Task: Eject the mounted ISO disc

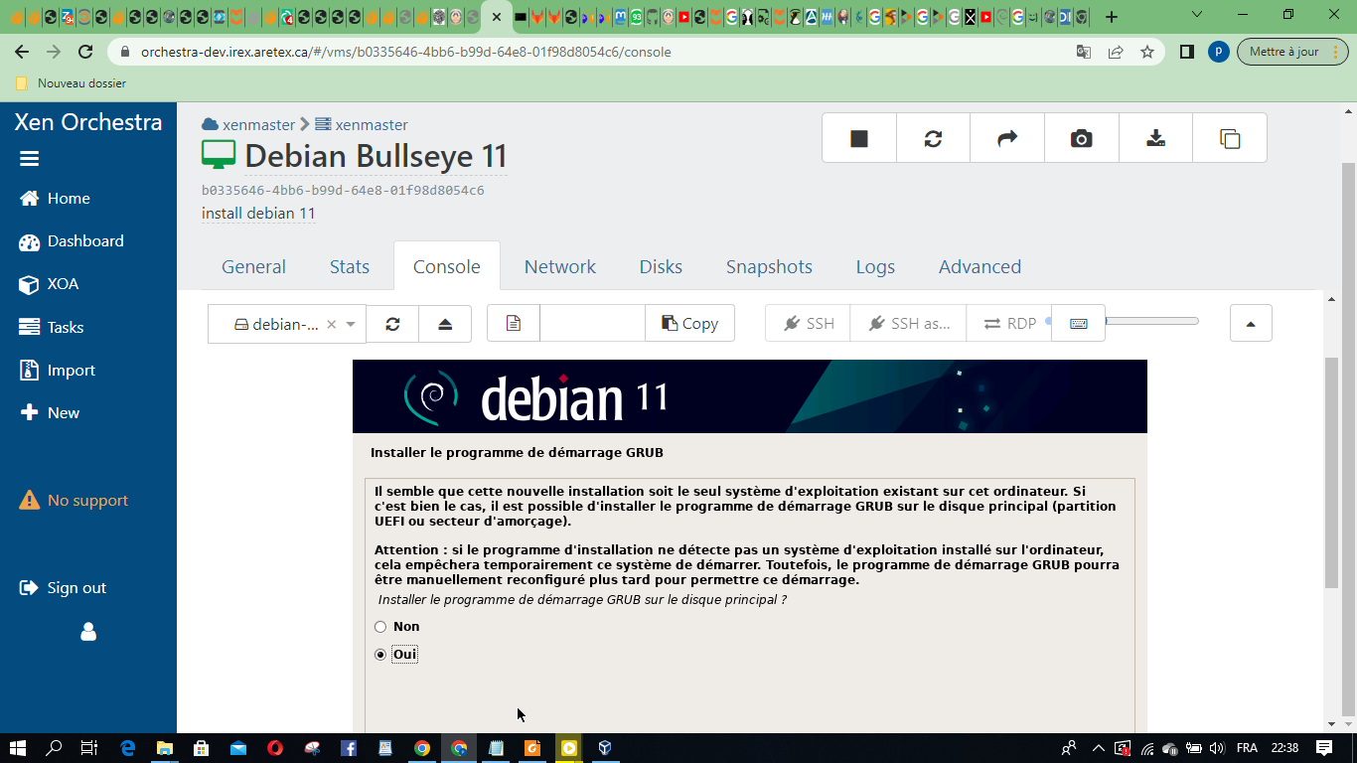Action: pos(445,324)
